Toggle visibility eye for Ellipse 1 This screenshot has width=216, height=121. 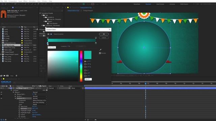pos(1,92)
